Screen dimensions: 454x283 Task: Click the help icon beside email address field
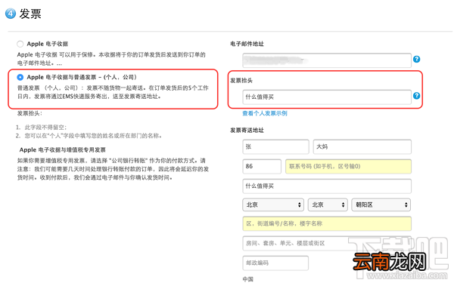coord(416,59)
